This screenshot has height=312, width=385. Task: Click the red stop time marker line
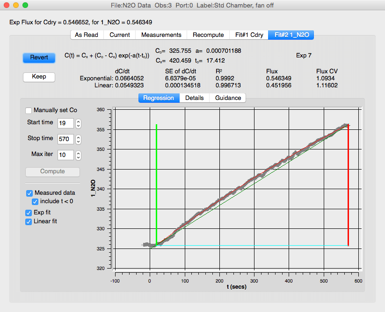(349, 187)
